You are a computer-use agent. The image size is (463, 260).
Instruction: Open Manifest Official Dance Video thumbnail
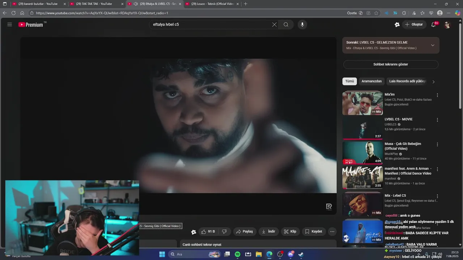(x=362, y=177)
